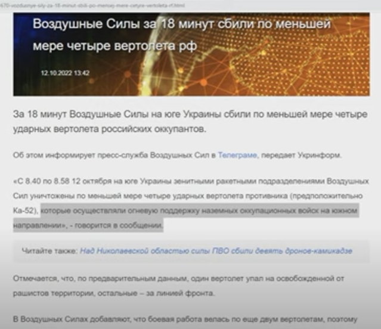
Task: Click 'четыре вертолета рф' in the headline
Action: pyautogui.click(x=136, y=45)
